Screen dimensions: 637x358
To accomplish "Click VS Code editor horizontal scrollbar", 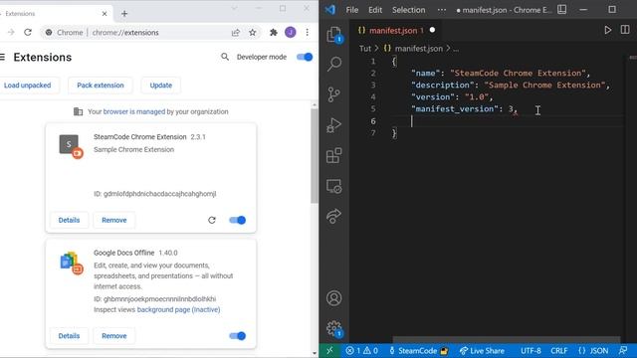I will 507,339.
